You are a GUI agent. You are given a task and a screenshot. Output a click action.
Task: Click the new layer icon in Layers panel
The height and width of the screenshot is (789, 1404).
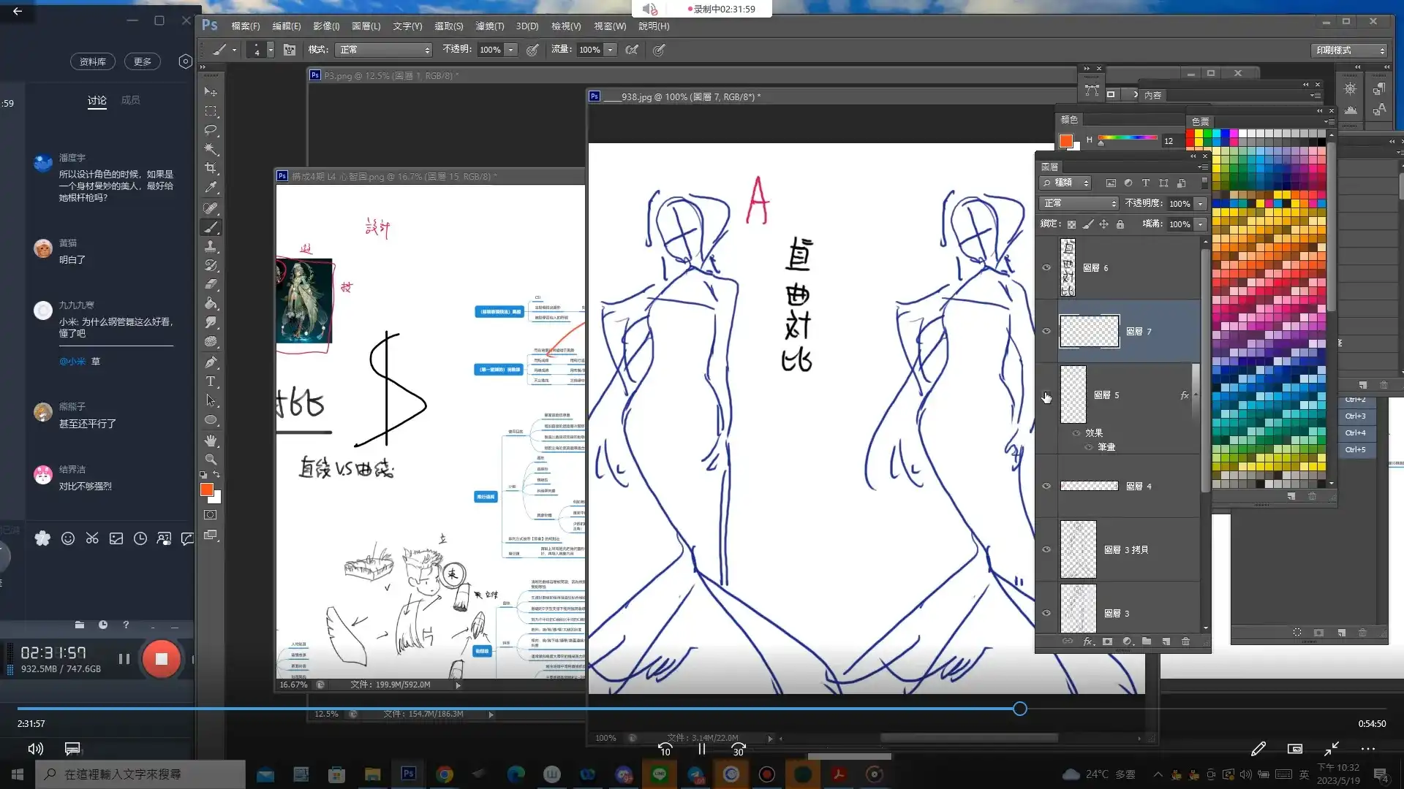pos(1167,641)
